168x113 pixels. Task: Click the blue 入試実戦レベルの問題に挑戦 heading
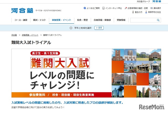[67, 102]
